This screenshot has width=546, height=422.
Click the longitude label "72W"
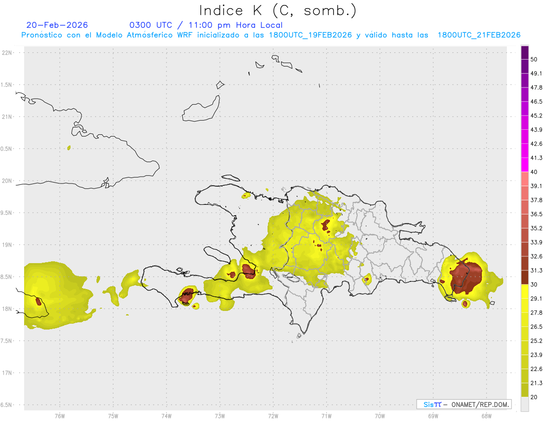coord(273,416)
